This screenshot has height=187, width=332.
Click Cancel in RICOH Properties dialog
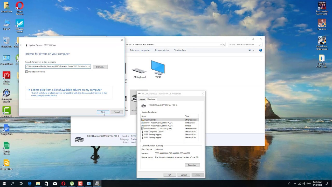pos(184,175)
